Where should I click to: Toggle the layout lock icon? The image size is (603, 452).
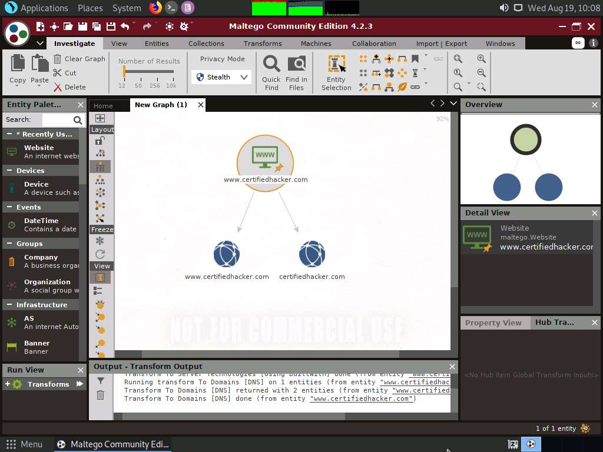click(100, 141)
